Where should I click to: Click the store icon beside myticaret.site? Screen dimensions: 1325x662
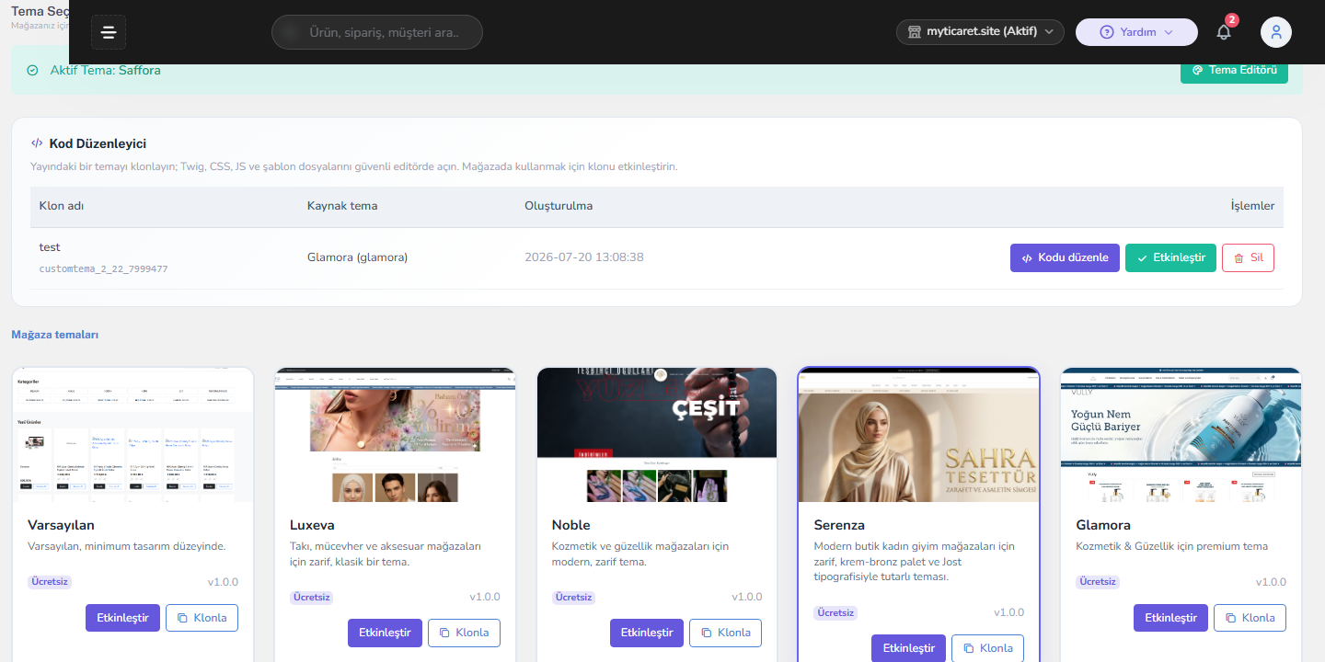pyautogui.click(x=915, y=31)
